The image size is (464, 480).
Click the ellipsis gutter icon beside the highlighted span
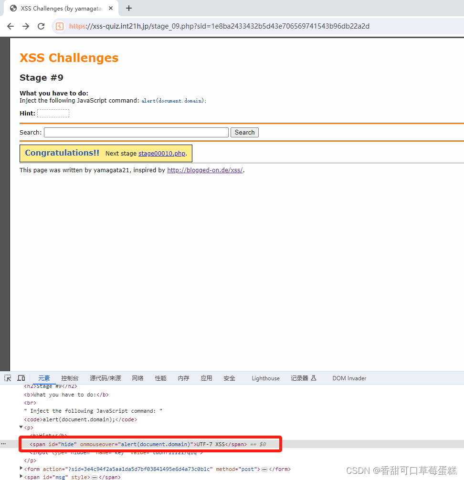[3, 444]
